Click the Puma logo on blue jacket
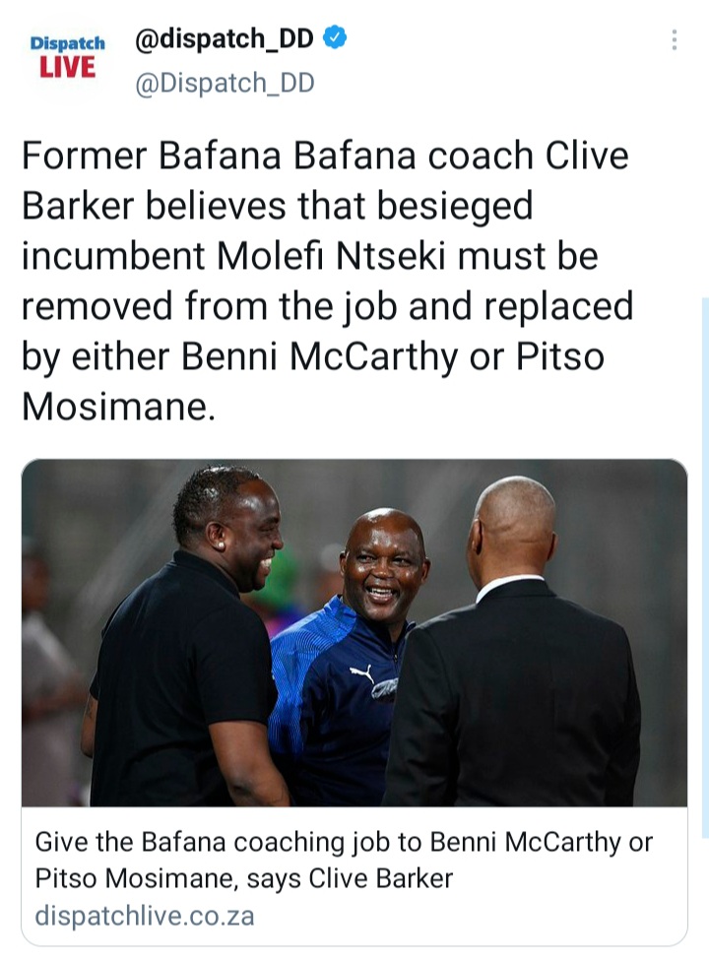Screen dimensions: 709x960 361,674
